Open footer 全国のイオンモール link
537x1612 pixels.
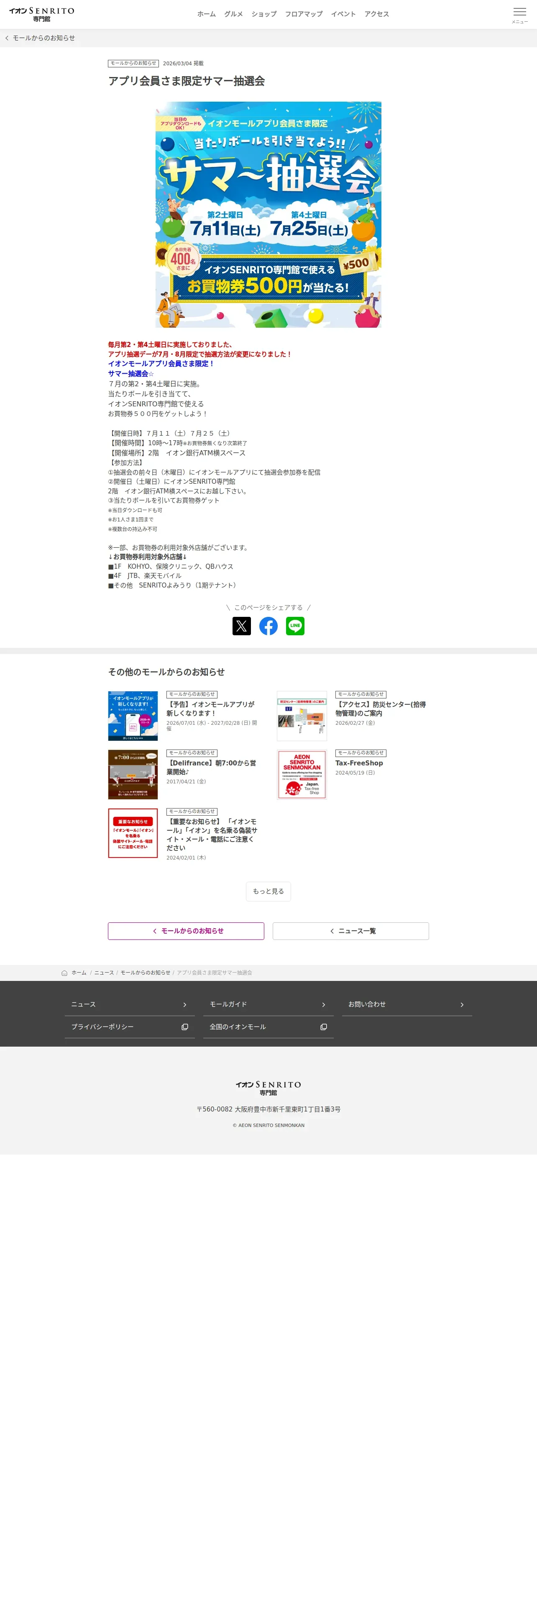268,1027
